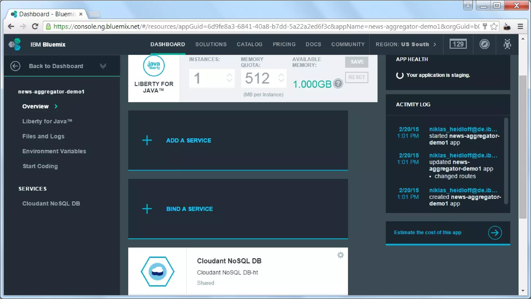Viewport: 531px width, 299px height.
Task: Open Cloudant service settings gear
Action: point(340,255)
